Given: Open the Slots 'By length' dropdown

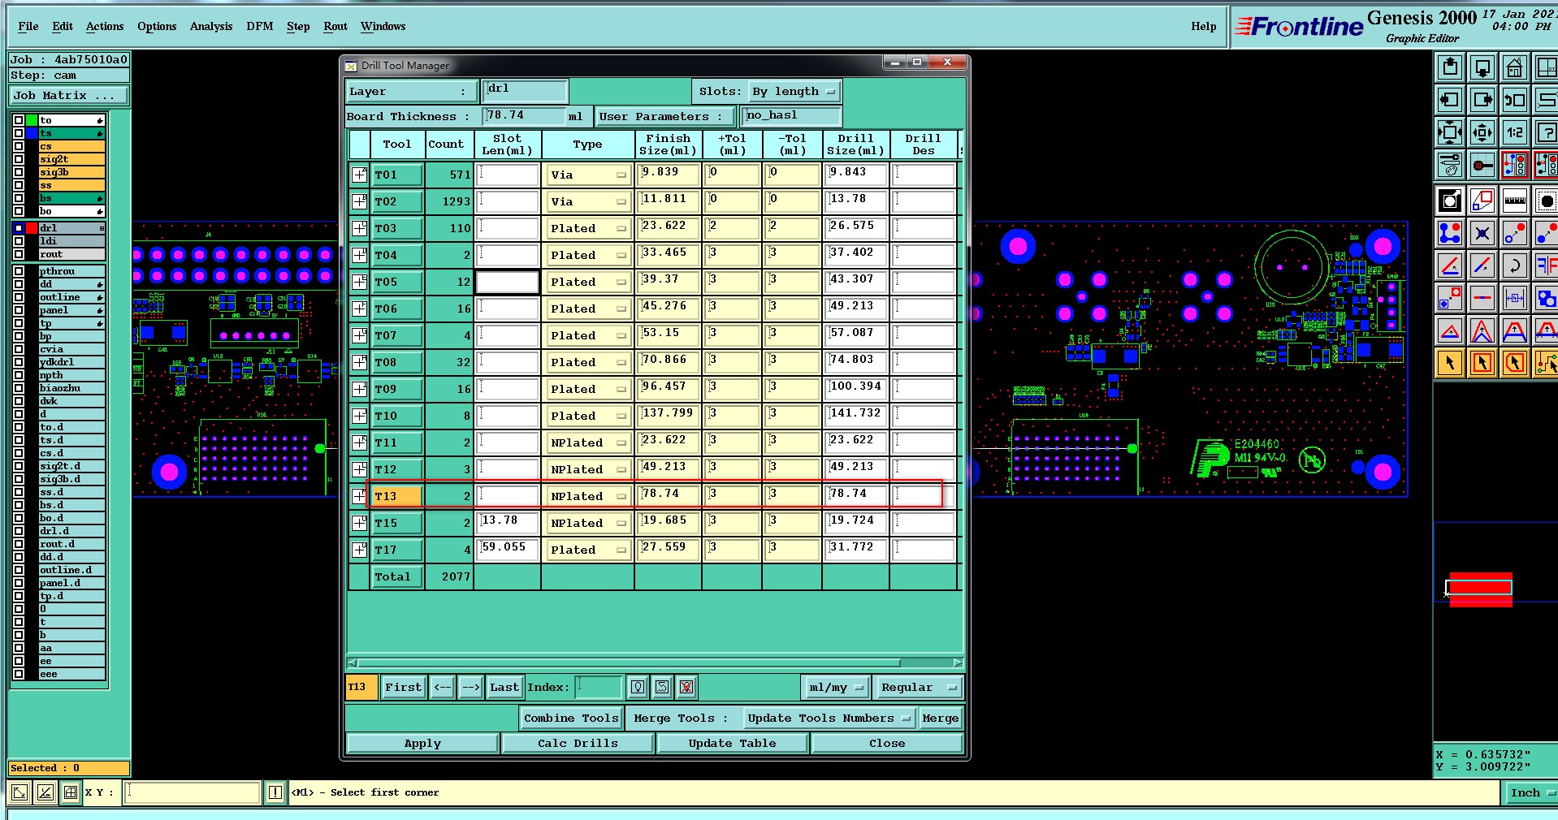Looking at the screenshot, I should (x=793, y=92).
